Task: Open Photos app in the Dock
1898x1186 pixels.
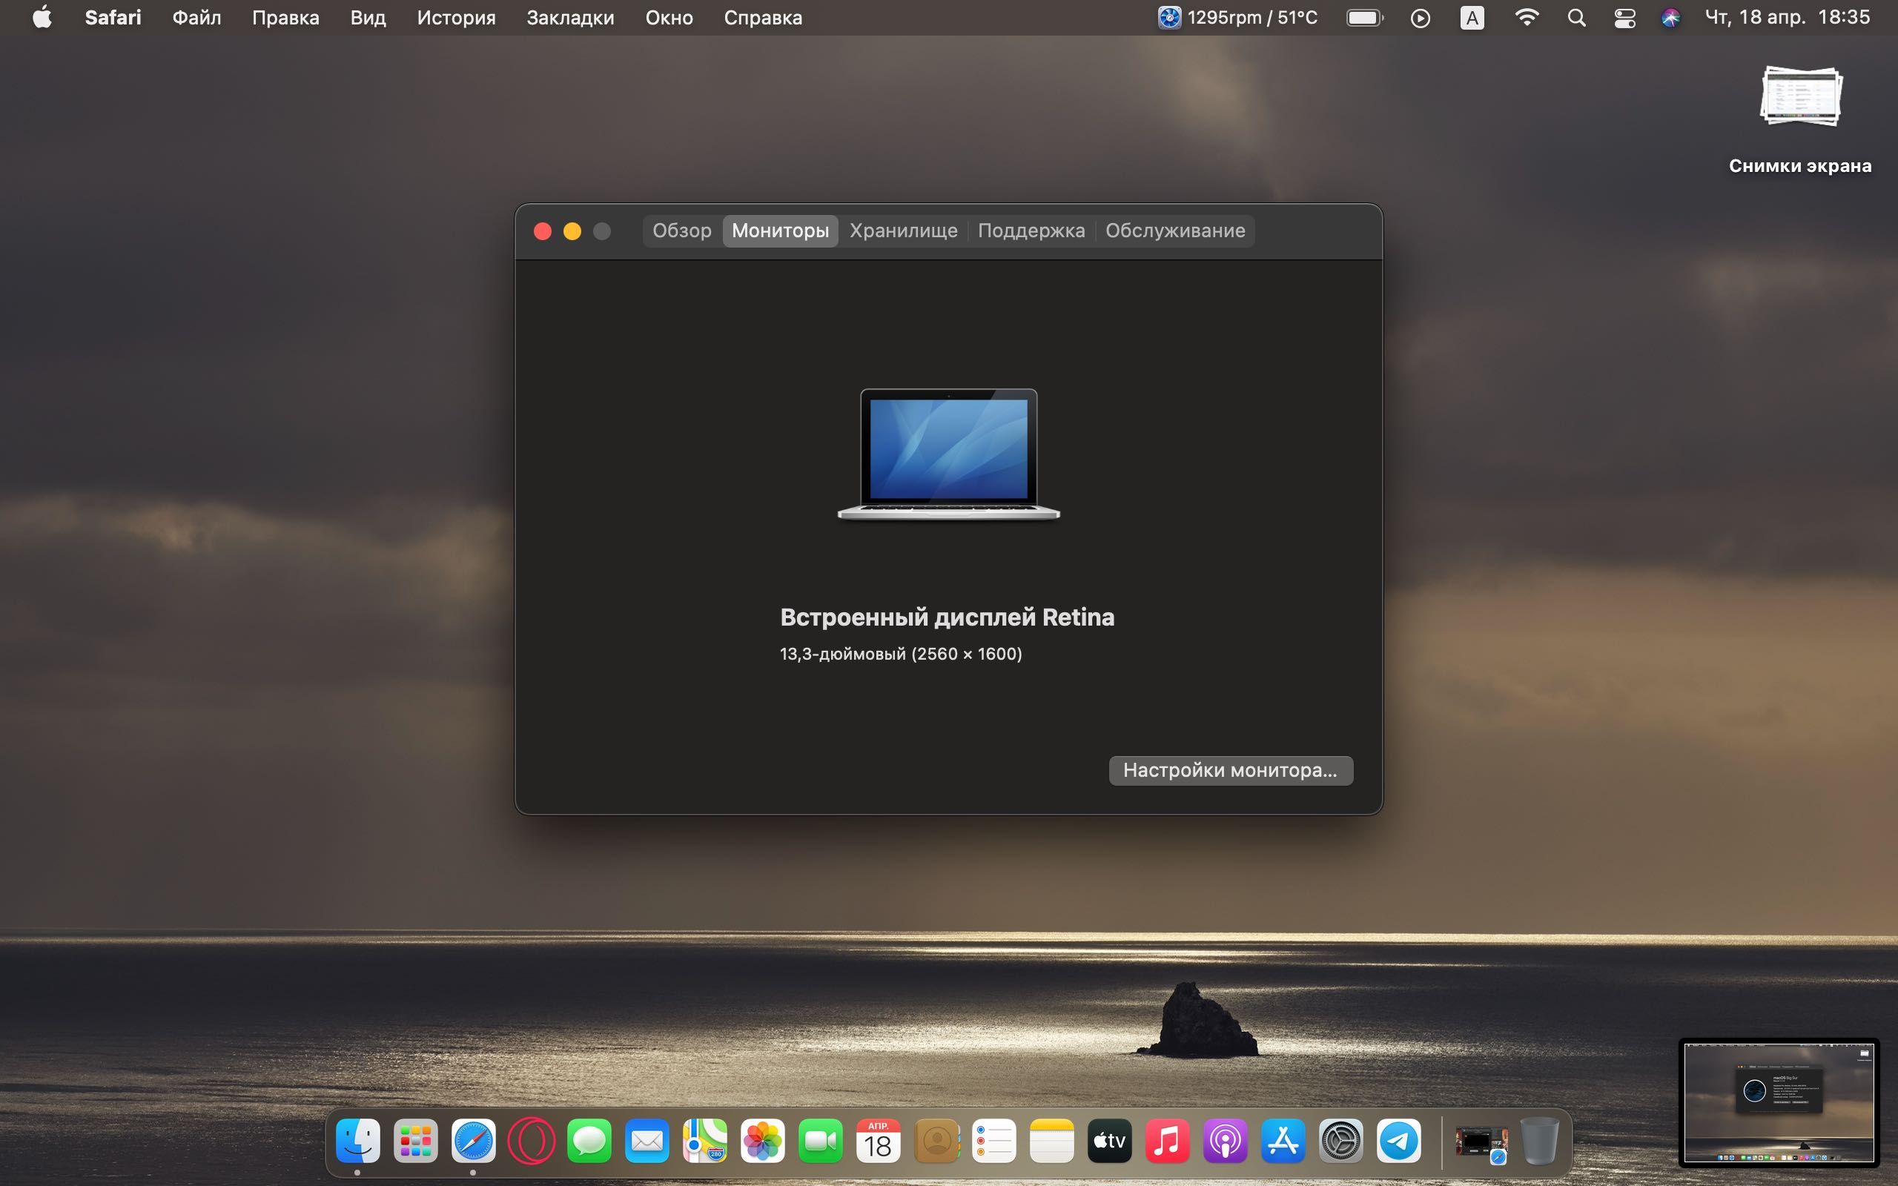Action: tap(762, 1141)
